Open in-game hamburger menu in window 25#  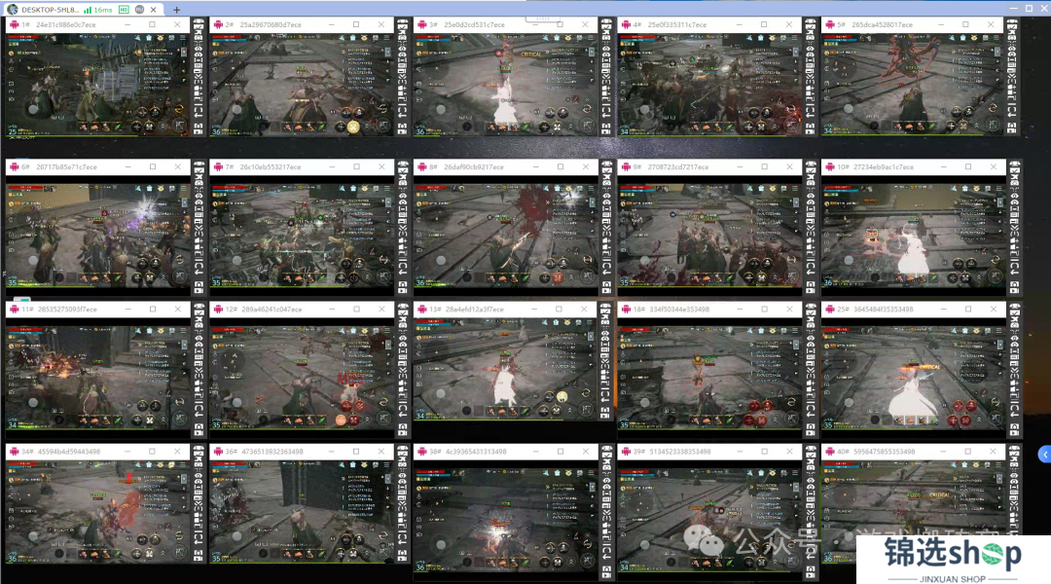999,331
